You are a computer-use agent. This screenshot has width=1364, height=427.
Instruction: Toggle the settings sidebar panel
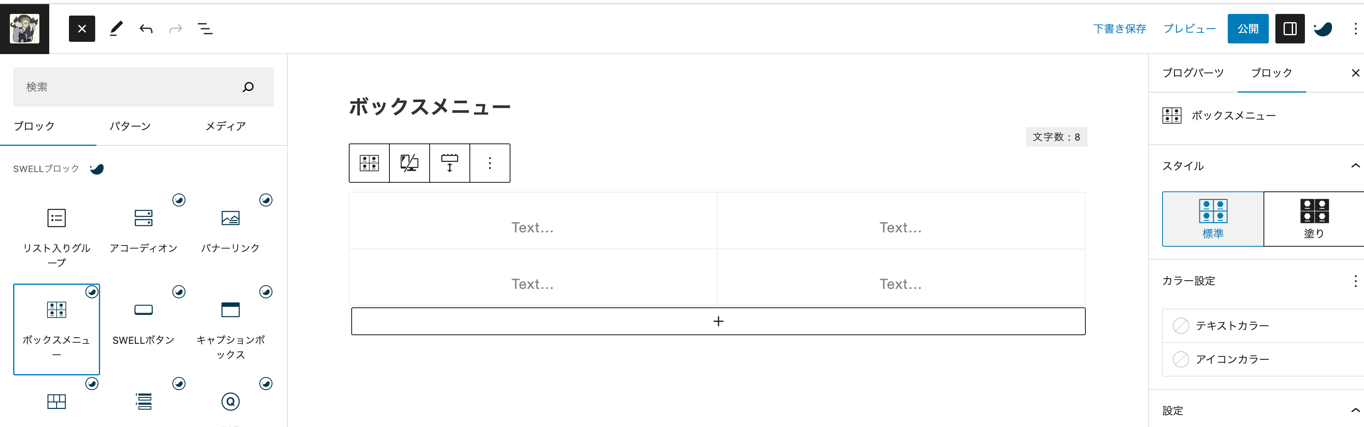1290,29
